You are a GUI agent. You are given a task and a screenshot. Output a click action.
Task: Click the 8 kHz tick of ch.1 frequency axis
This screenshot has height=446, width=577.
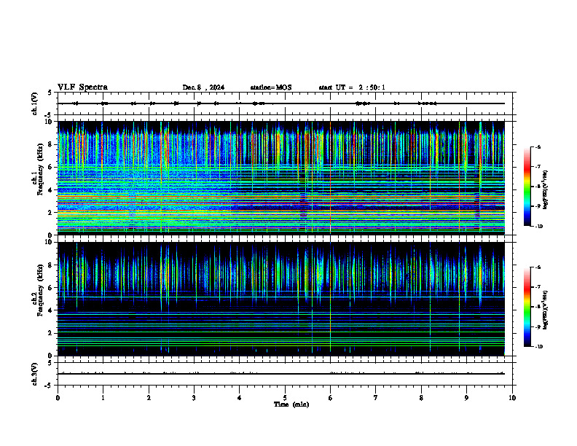51,144
